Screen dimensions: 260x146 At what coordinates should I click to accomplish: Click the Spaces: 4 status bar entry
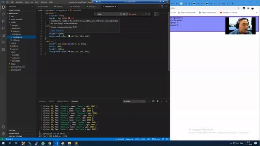pos(129,139)
